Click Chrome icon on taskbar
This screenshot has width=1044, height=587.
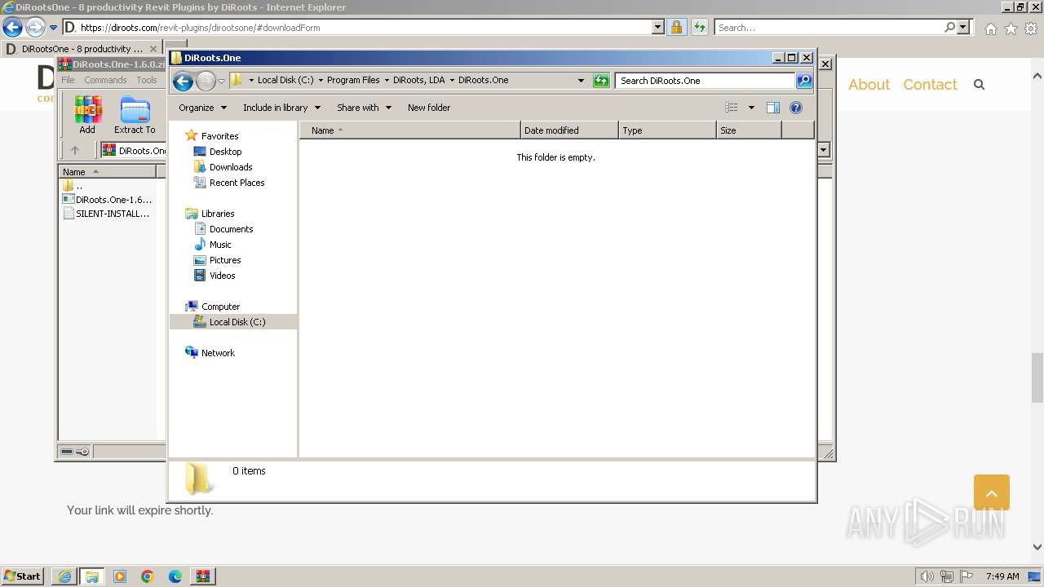148,576
